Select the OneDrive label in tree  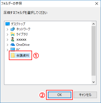click(x=23, y=45)
